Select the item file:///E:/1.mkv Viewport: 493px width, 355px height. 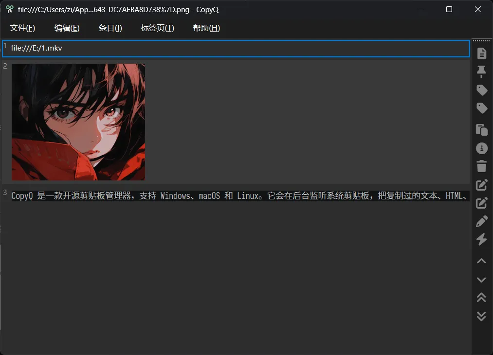point(236,48)
